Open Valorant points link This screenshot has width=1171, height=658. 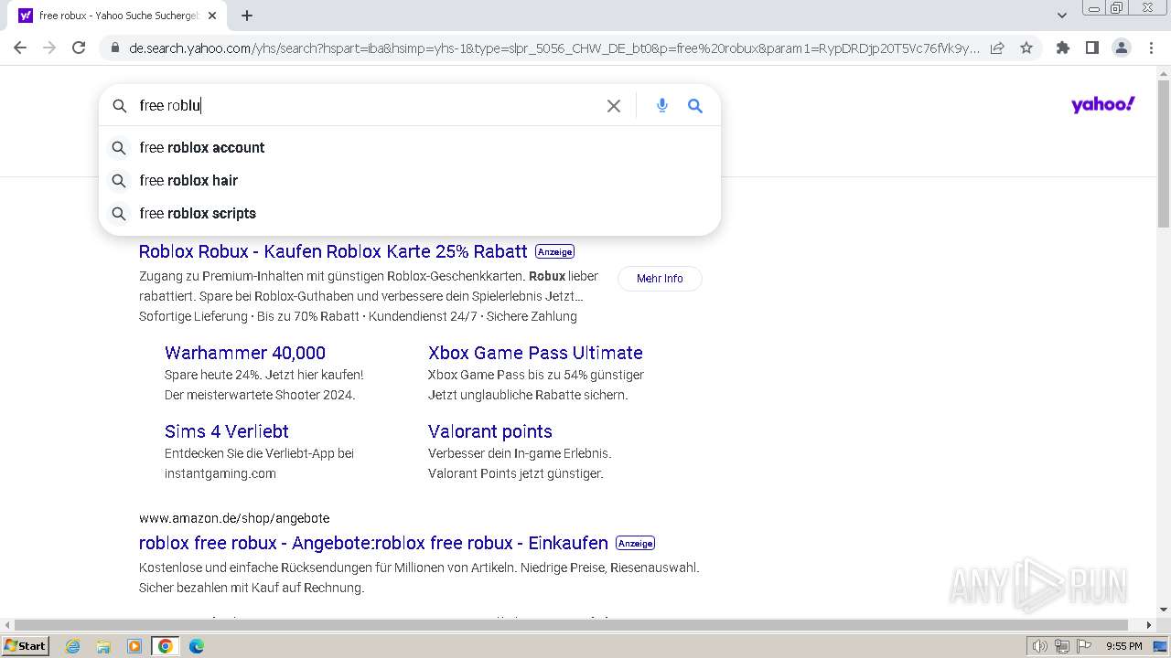pos(490,431)
